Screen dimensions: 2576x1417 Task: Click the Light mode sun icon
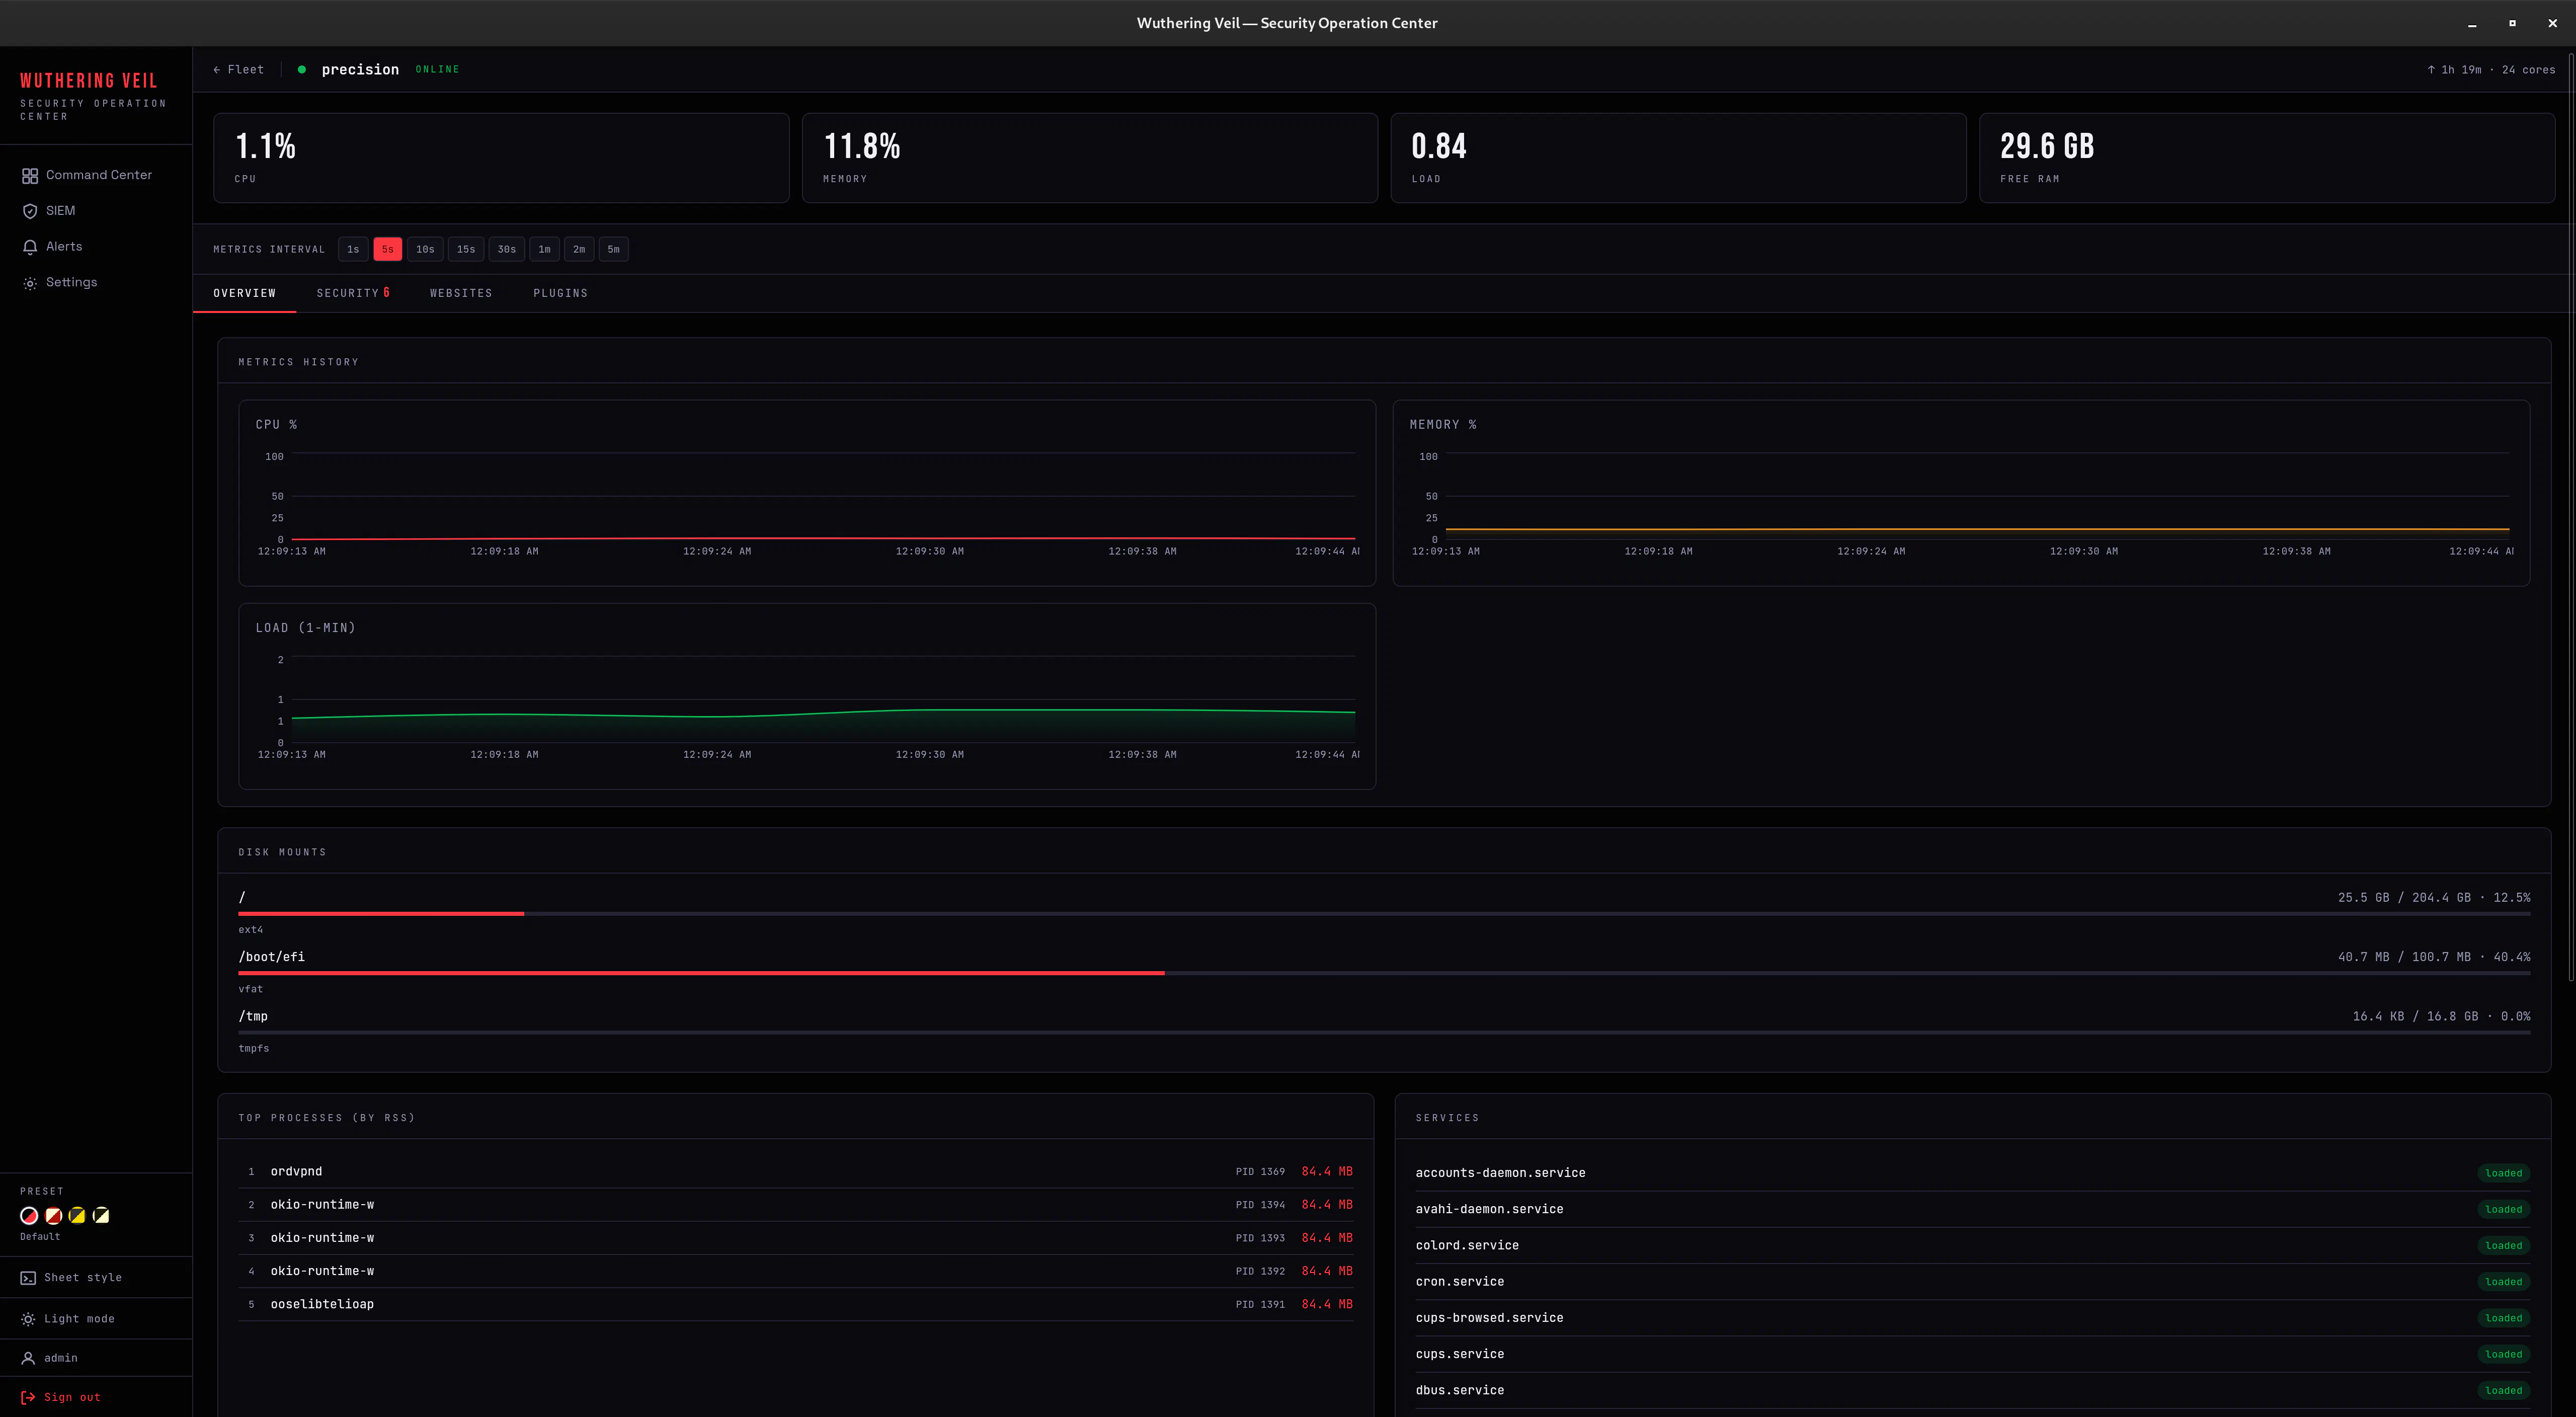point(28,1319)
